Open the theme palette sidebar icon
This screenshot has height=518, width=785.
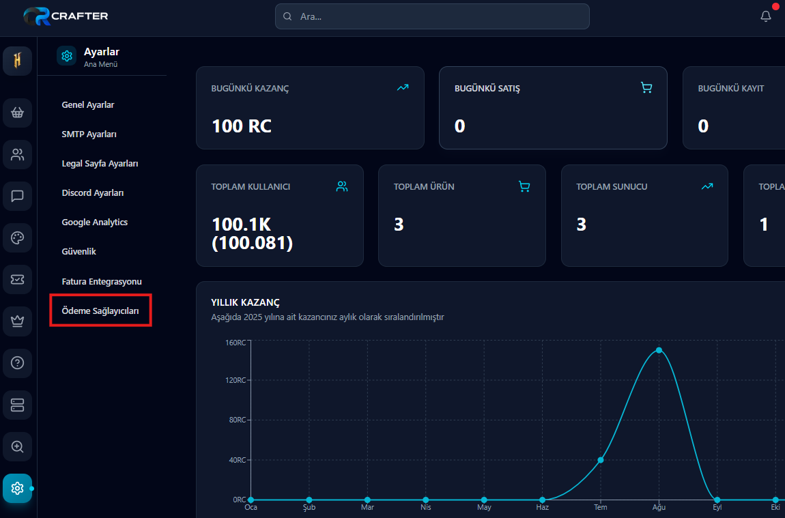(18, 238)
